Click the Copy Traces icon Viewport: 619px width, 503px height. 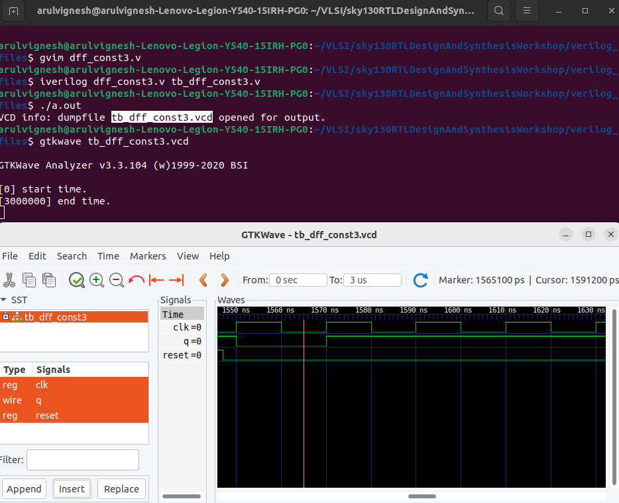(28, 280)
